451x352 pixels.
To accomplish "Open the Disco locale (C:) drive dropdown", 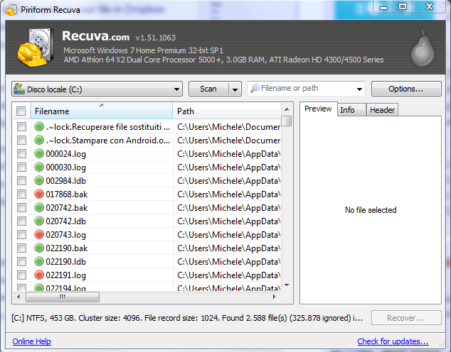I will click(97, 89).
